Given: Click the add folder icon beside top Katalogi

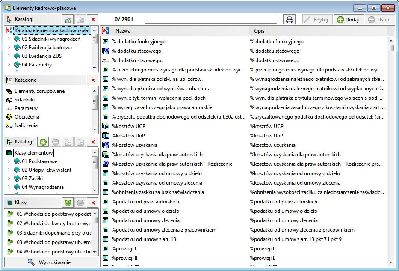Looking at the screenshot, I should 68,20.
